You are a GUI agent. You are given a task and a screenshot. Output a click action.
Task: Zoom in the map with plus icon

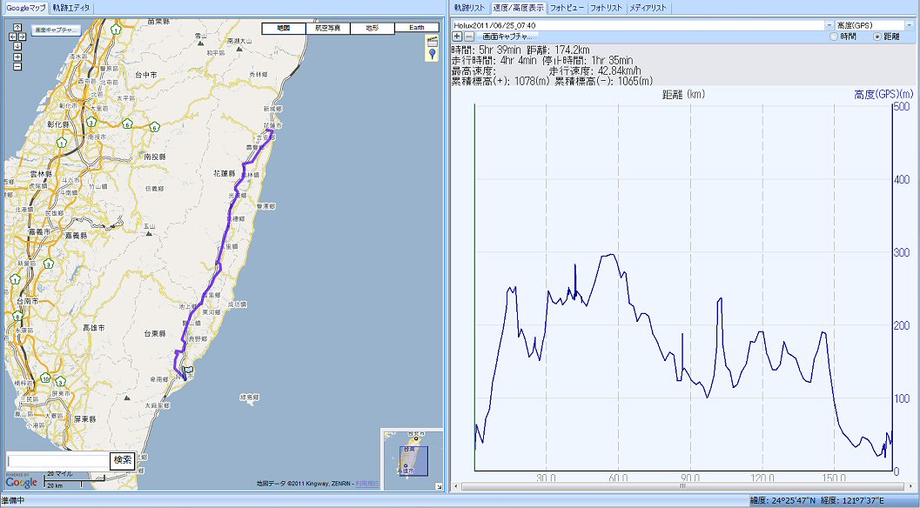click(x=17, y=57)
